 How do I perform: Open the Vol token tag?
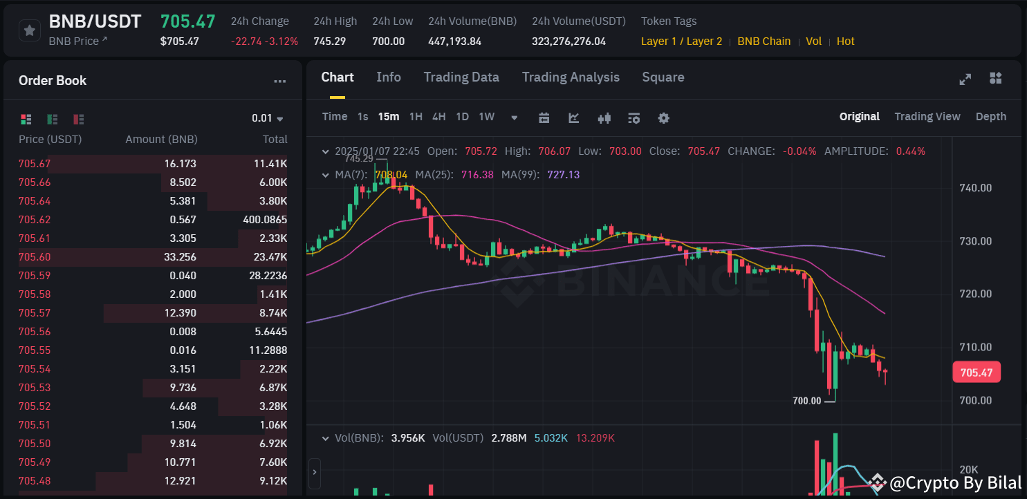[x=814, y=41]
